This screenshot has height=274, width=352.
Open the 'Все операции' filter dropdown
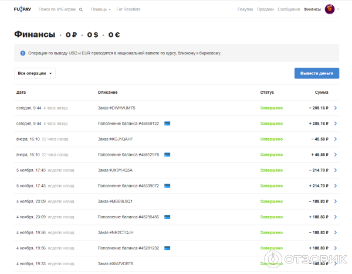pyautogui.click(x=36, y=74)
